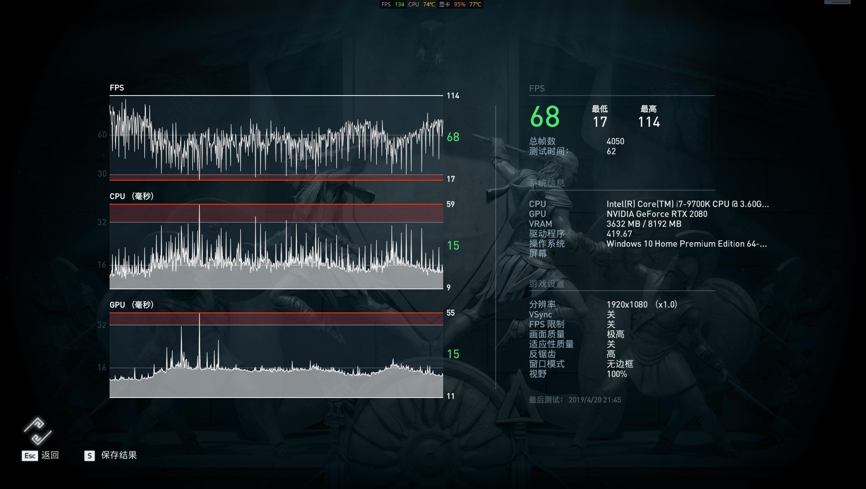Click the red threshold band on the FPS graph
866x489 pixels.
(276, 177)
